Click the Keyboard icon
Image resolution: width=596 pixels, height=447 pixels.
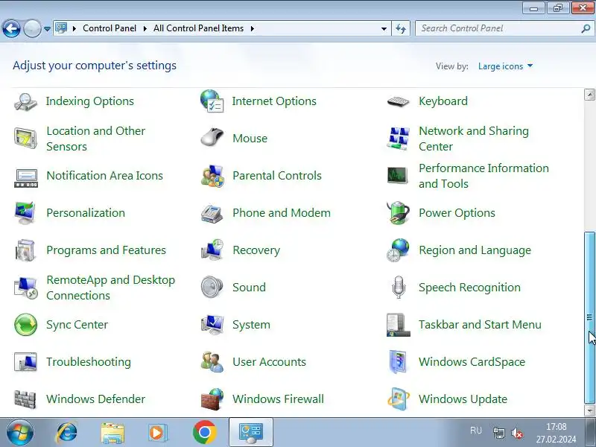[398, 101]
